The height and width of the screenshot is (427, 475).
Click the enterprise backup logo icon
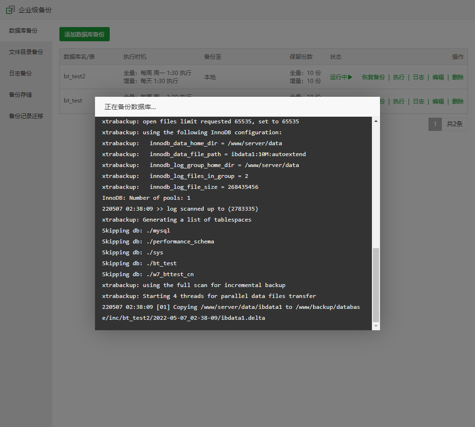click(x=10, y=9)
